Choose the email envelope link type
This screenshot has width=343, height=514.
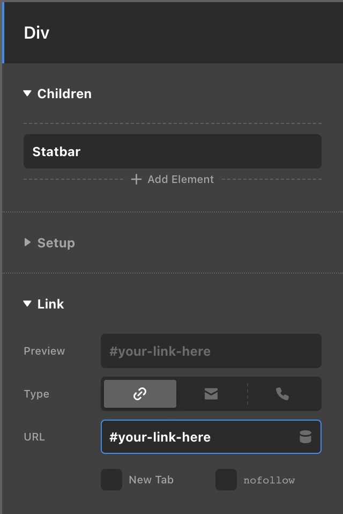[211, 394]
